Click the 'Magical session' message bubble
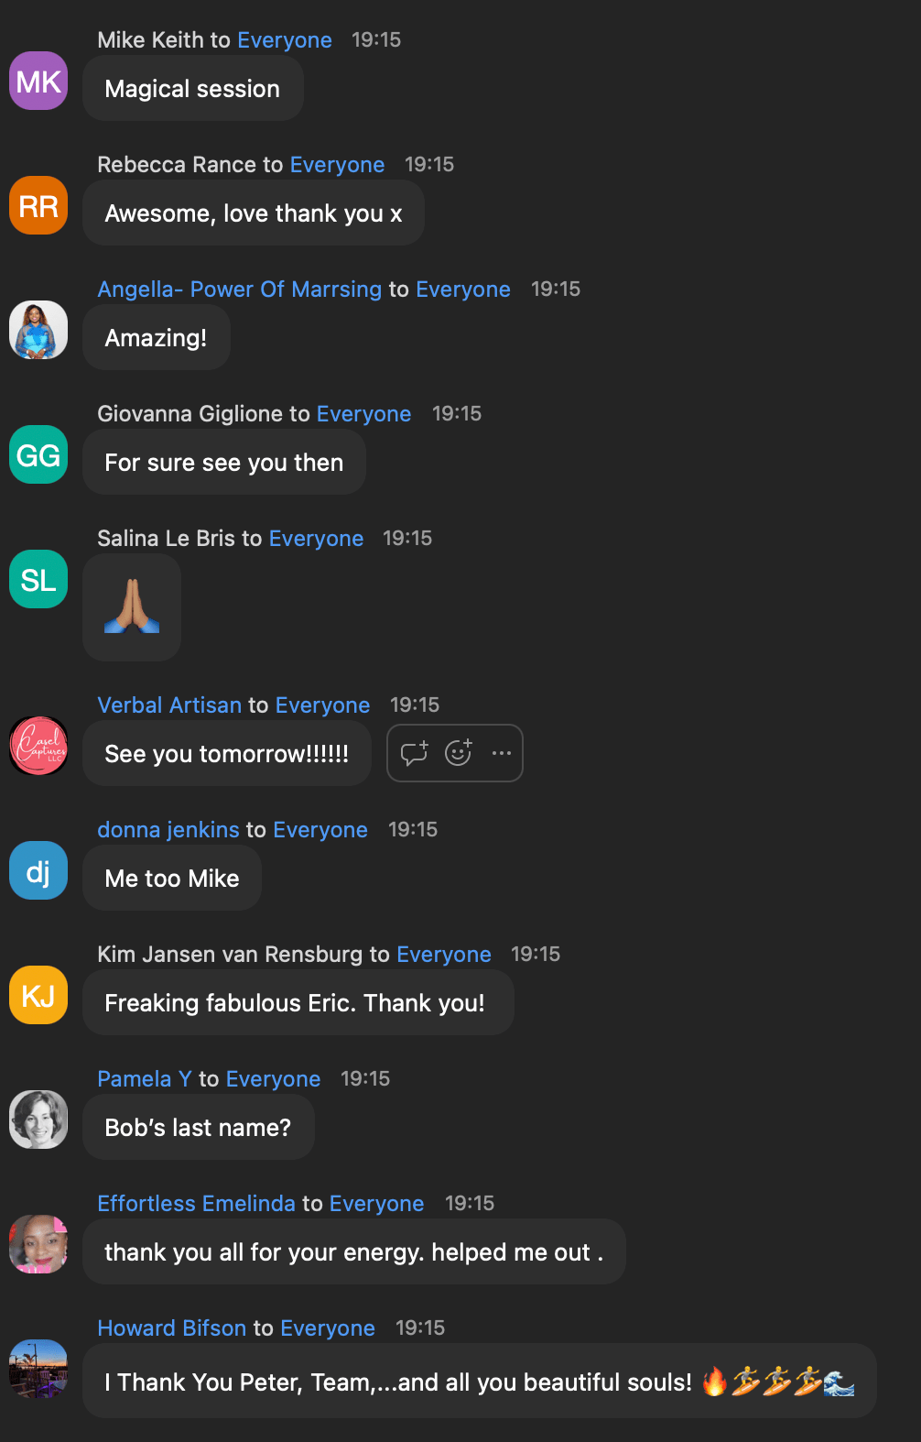Image resolution: width=921 pixels, height=1442 pixels. coord(193,88)
